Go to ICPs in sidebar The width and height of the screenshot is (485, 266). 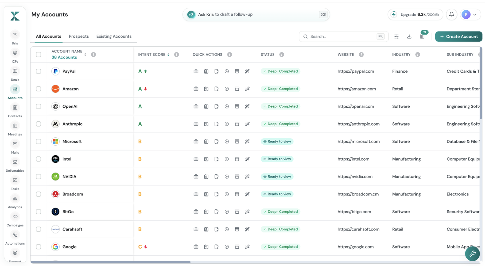tap(15, 56)
